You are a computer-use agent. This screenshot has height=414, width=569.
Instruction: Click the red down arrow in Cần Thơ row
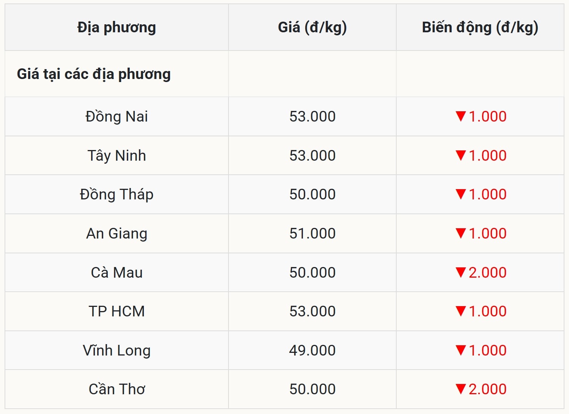click(x=461, y=389)
